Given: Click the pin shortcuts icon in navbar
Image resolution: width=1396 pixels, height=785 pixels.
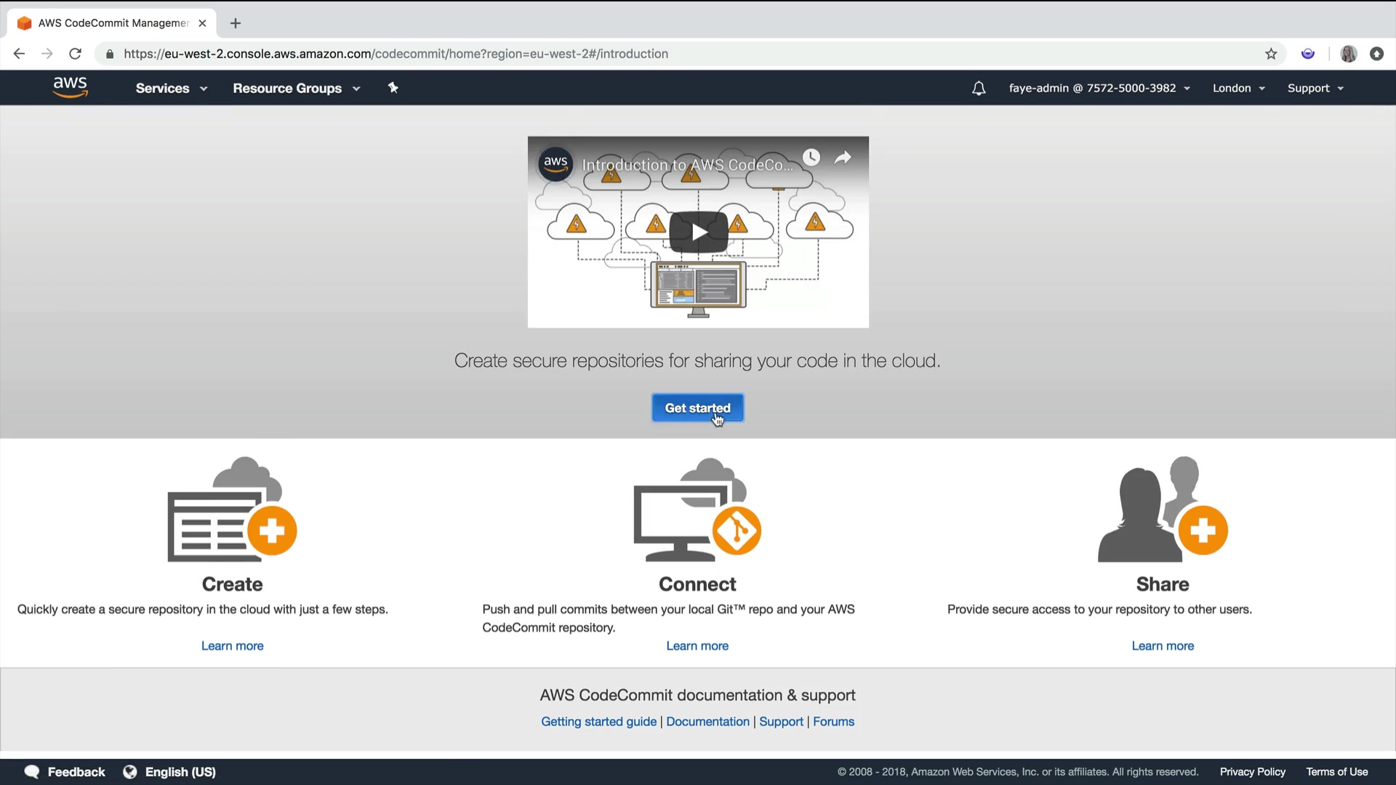Looking at the screenshot, I should point(393,88).
